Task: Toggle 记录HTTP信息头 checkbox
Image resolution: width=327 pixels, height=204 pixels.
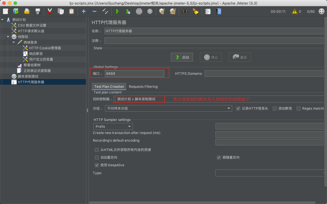Action: pos(238,109)
